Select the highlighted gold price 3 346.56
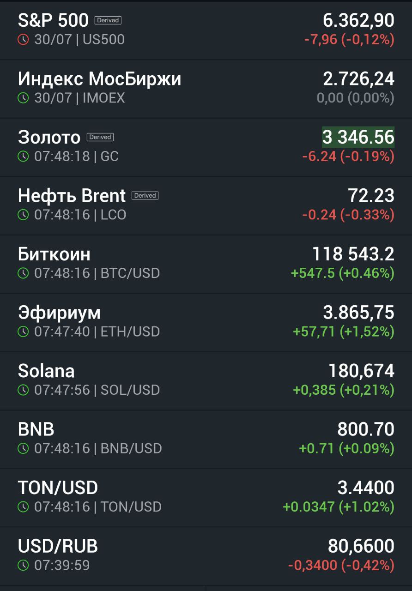Screen dimensions: 412x591 (x=358, y=137)
